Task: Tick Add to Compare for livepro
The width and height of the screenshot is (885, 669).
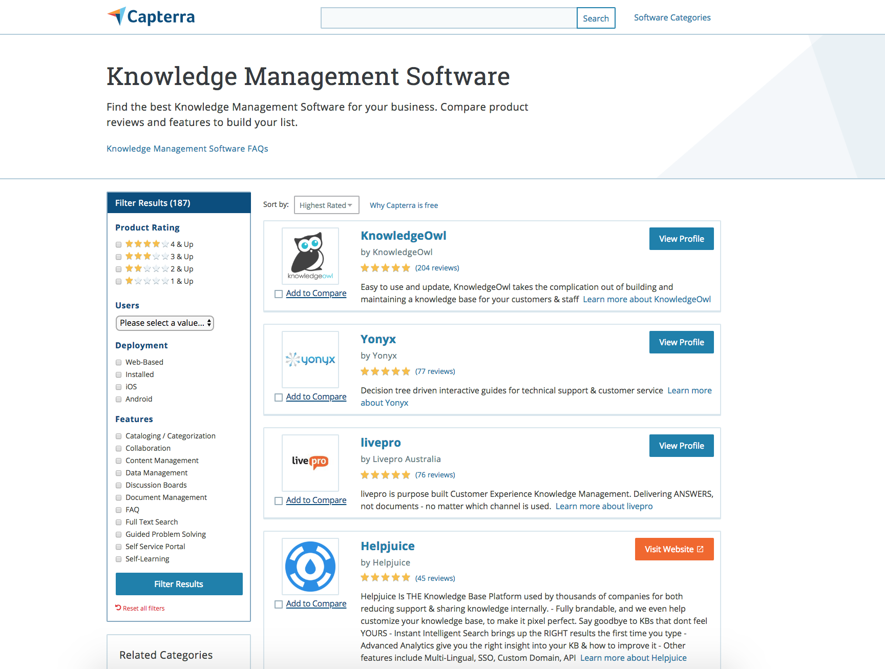Action: pyautogui.click(x=279, y=501)
